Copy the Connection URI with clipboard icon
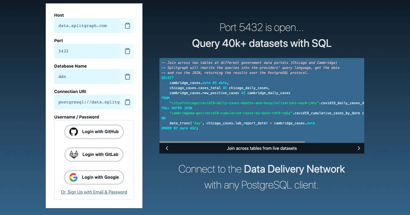Screen dimensions: 410x215 coord(127,102)
